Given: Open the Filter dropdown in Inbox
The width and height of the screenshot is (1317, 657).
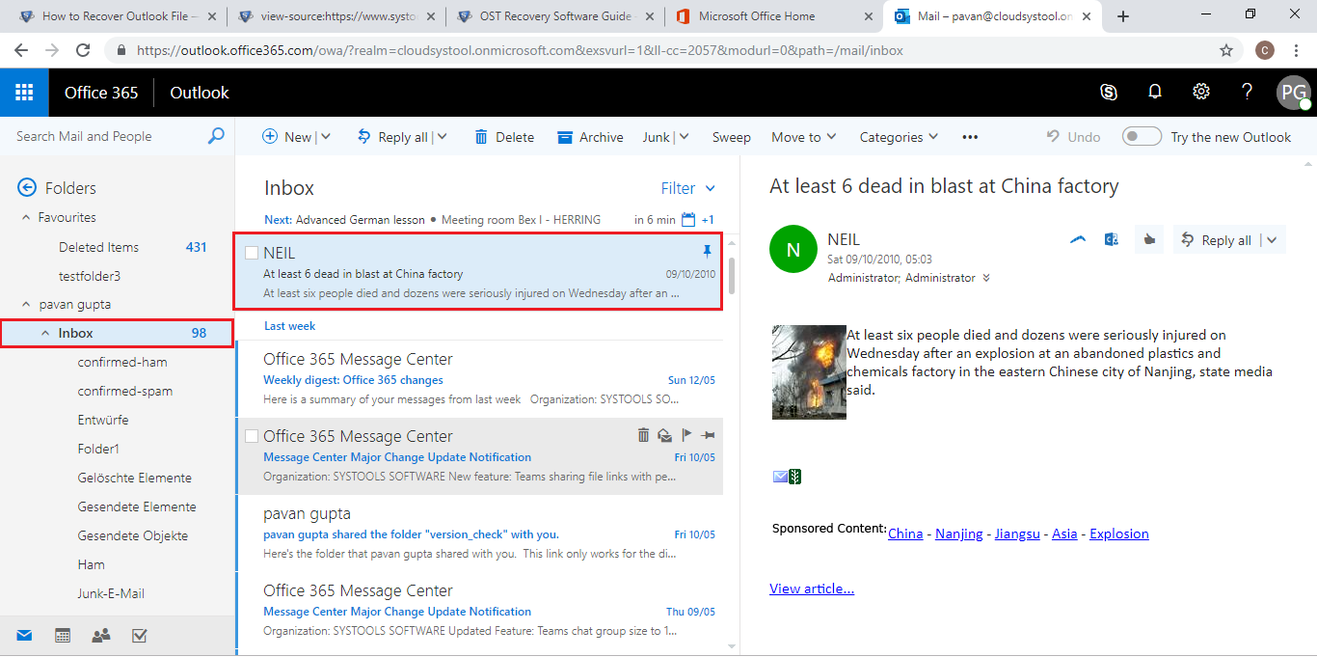Looking at the screenshot, I should coord(688,188).
